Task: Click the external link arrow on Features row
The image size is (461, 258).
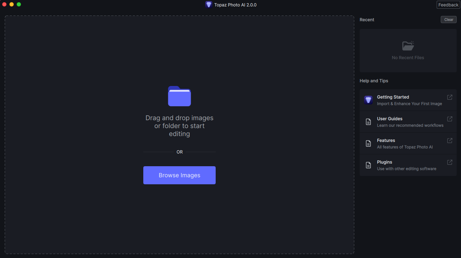Action: coord(449,141)
